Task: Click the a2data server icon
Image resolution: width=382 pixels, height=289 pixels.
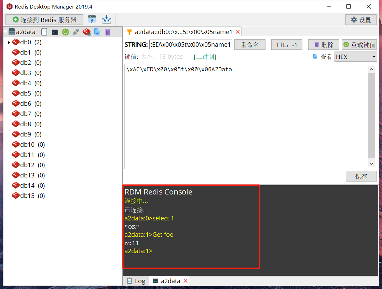Action: click(x=12, y=32)
